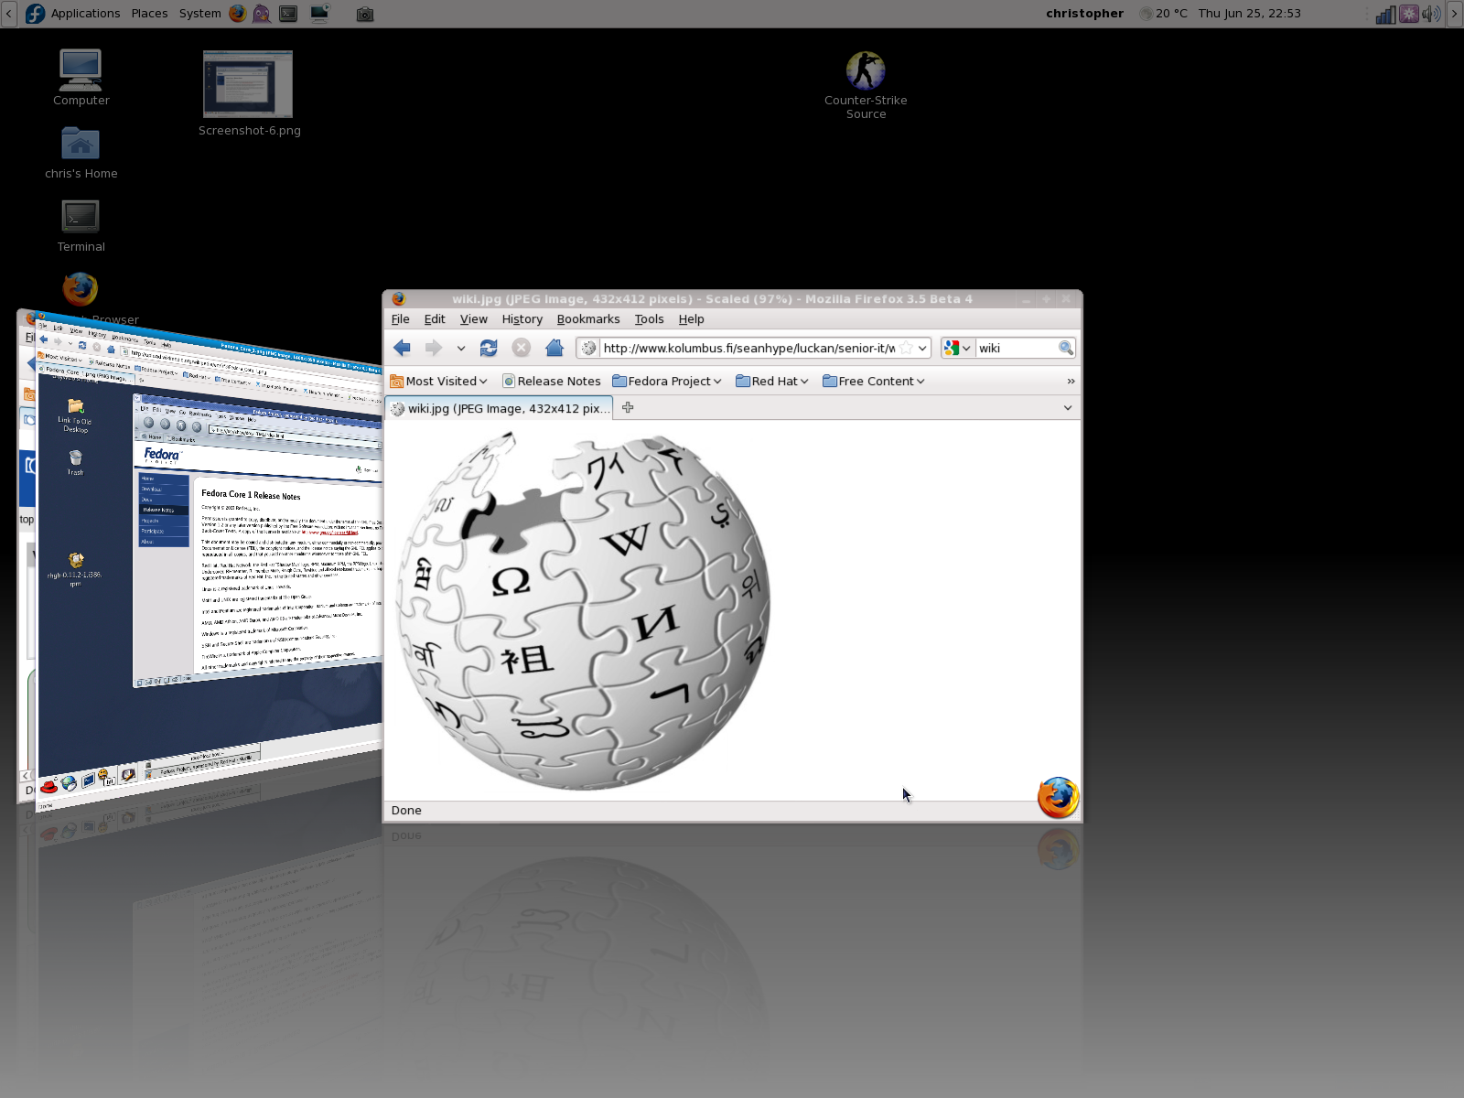The width and height of the screenshot is (1464, 1098).
Task: Open the File menu
Action: pos(400,319)
